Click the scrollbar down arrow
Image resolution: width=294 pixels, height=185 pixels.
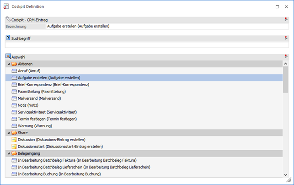[x=286, y=174]
